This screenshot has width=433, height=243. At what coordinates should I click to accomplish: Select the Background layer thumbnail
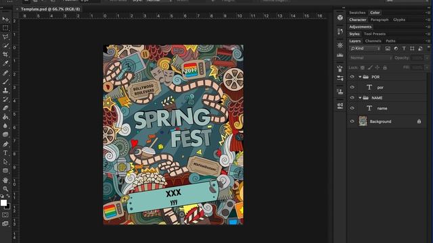(363, 122)
